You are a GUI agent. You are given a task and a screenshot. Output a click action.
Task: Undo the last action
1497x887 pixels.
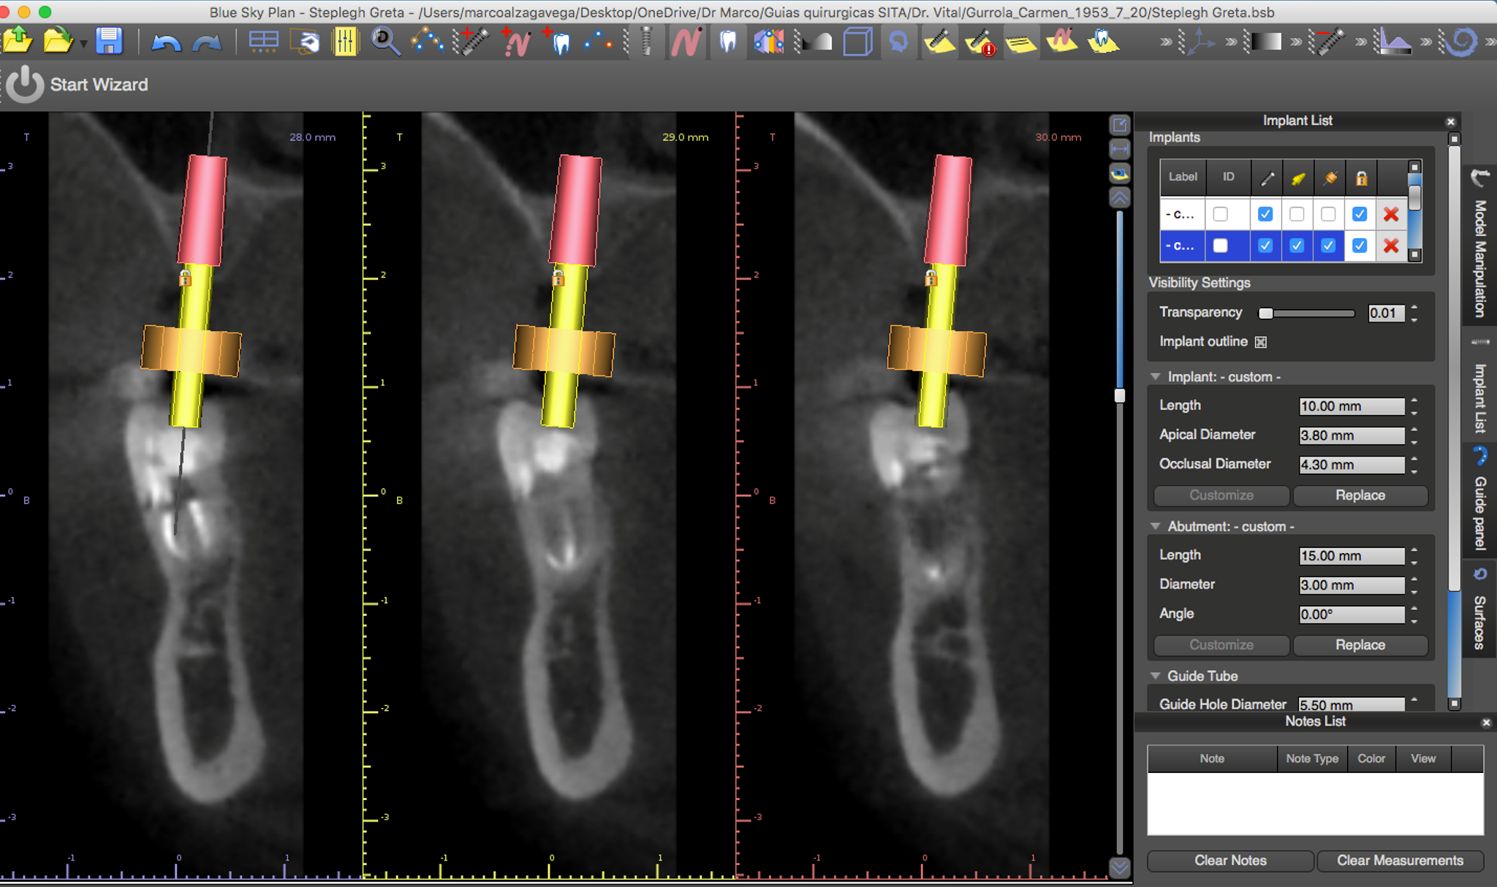pyautogui.click(x=166, y=42)
